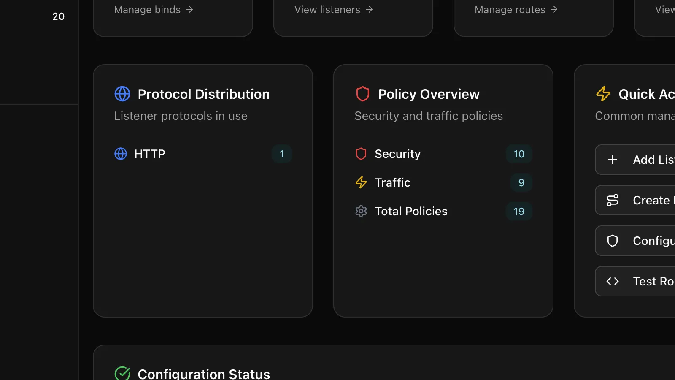Click the plus icon on Add Listener button
The width and height of the screenshot is (675, 380).
click(613, 160)
